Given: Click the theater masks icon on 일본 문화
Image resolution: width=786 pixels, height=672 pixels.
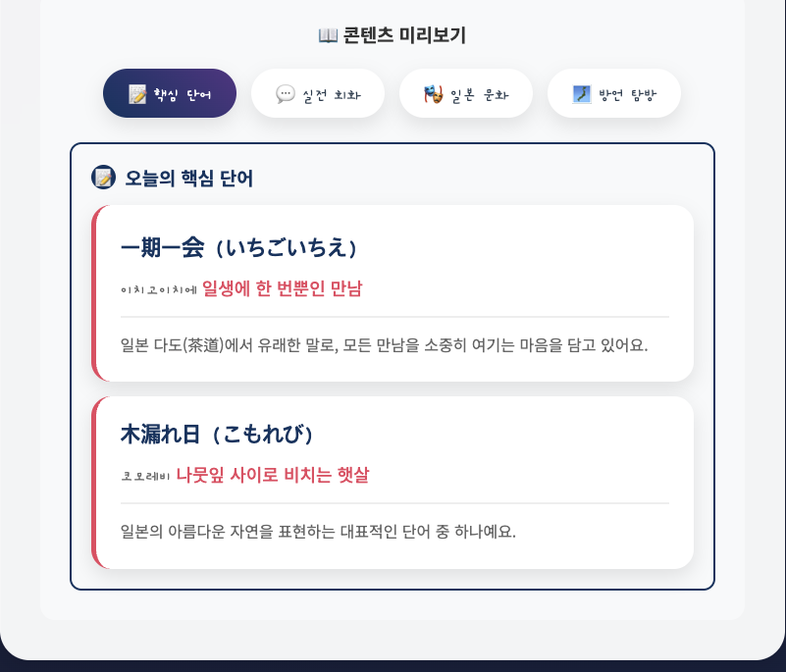Looking at the screenshot, I should click(x=433, y=94).
